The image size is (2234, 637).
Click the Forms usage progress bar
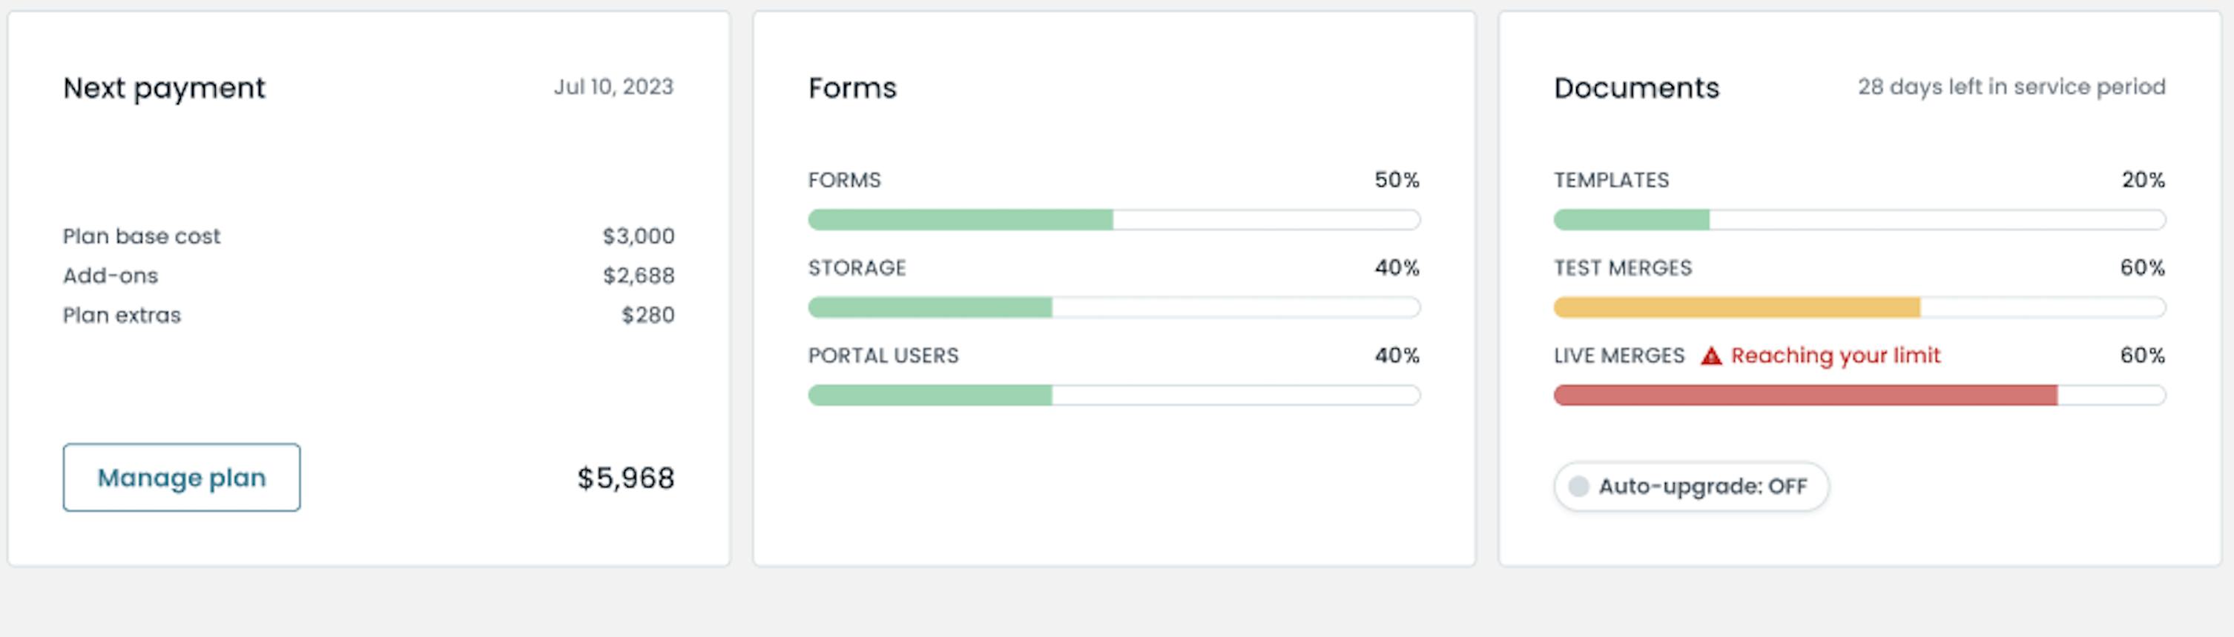coord(1113,220)
